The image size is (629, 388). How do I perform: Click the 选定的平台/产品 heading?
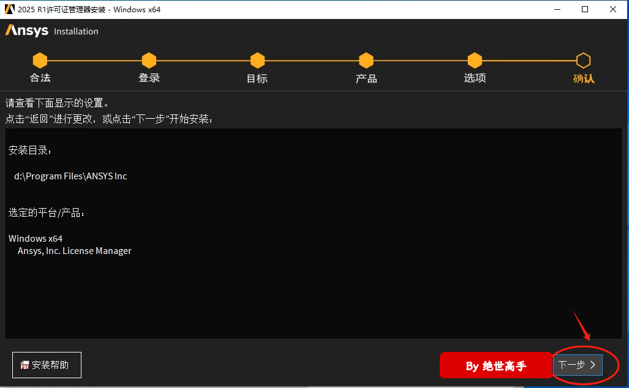(x=47, y=212)
